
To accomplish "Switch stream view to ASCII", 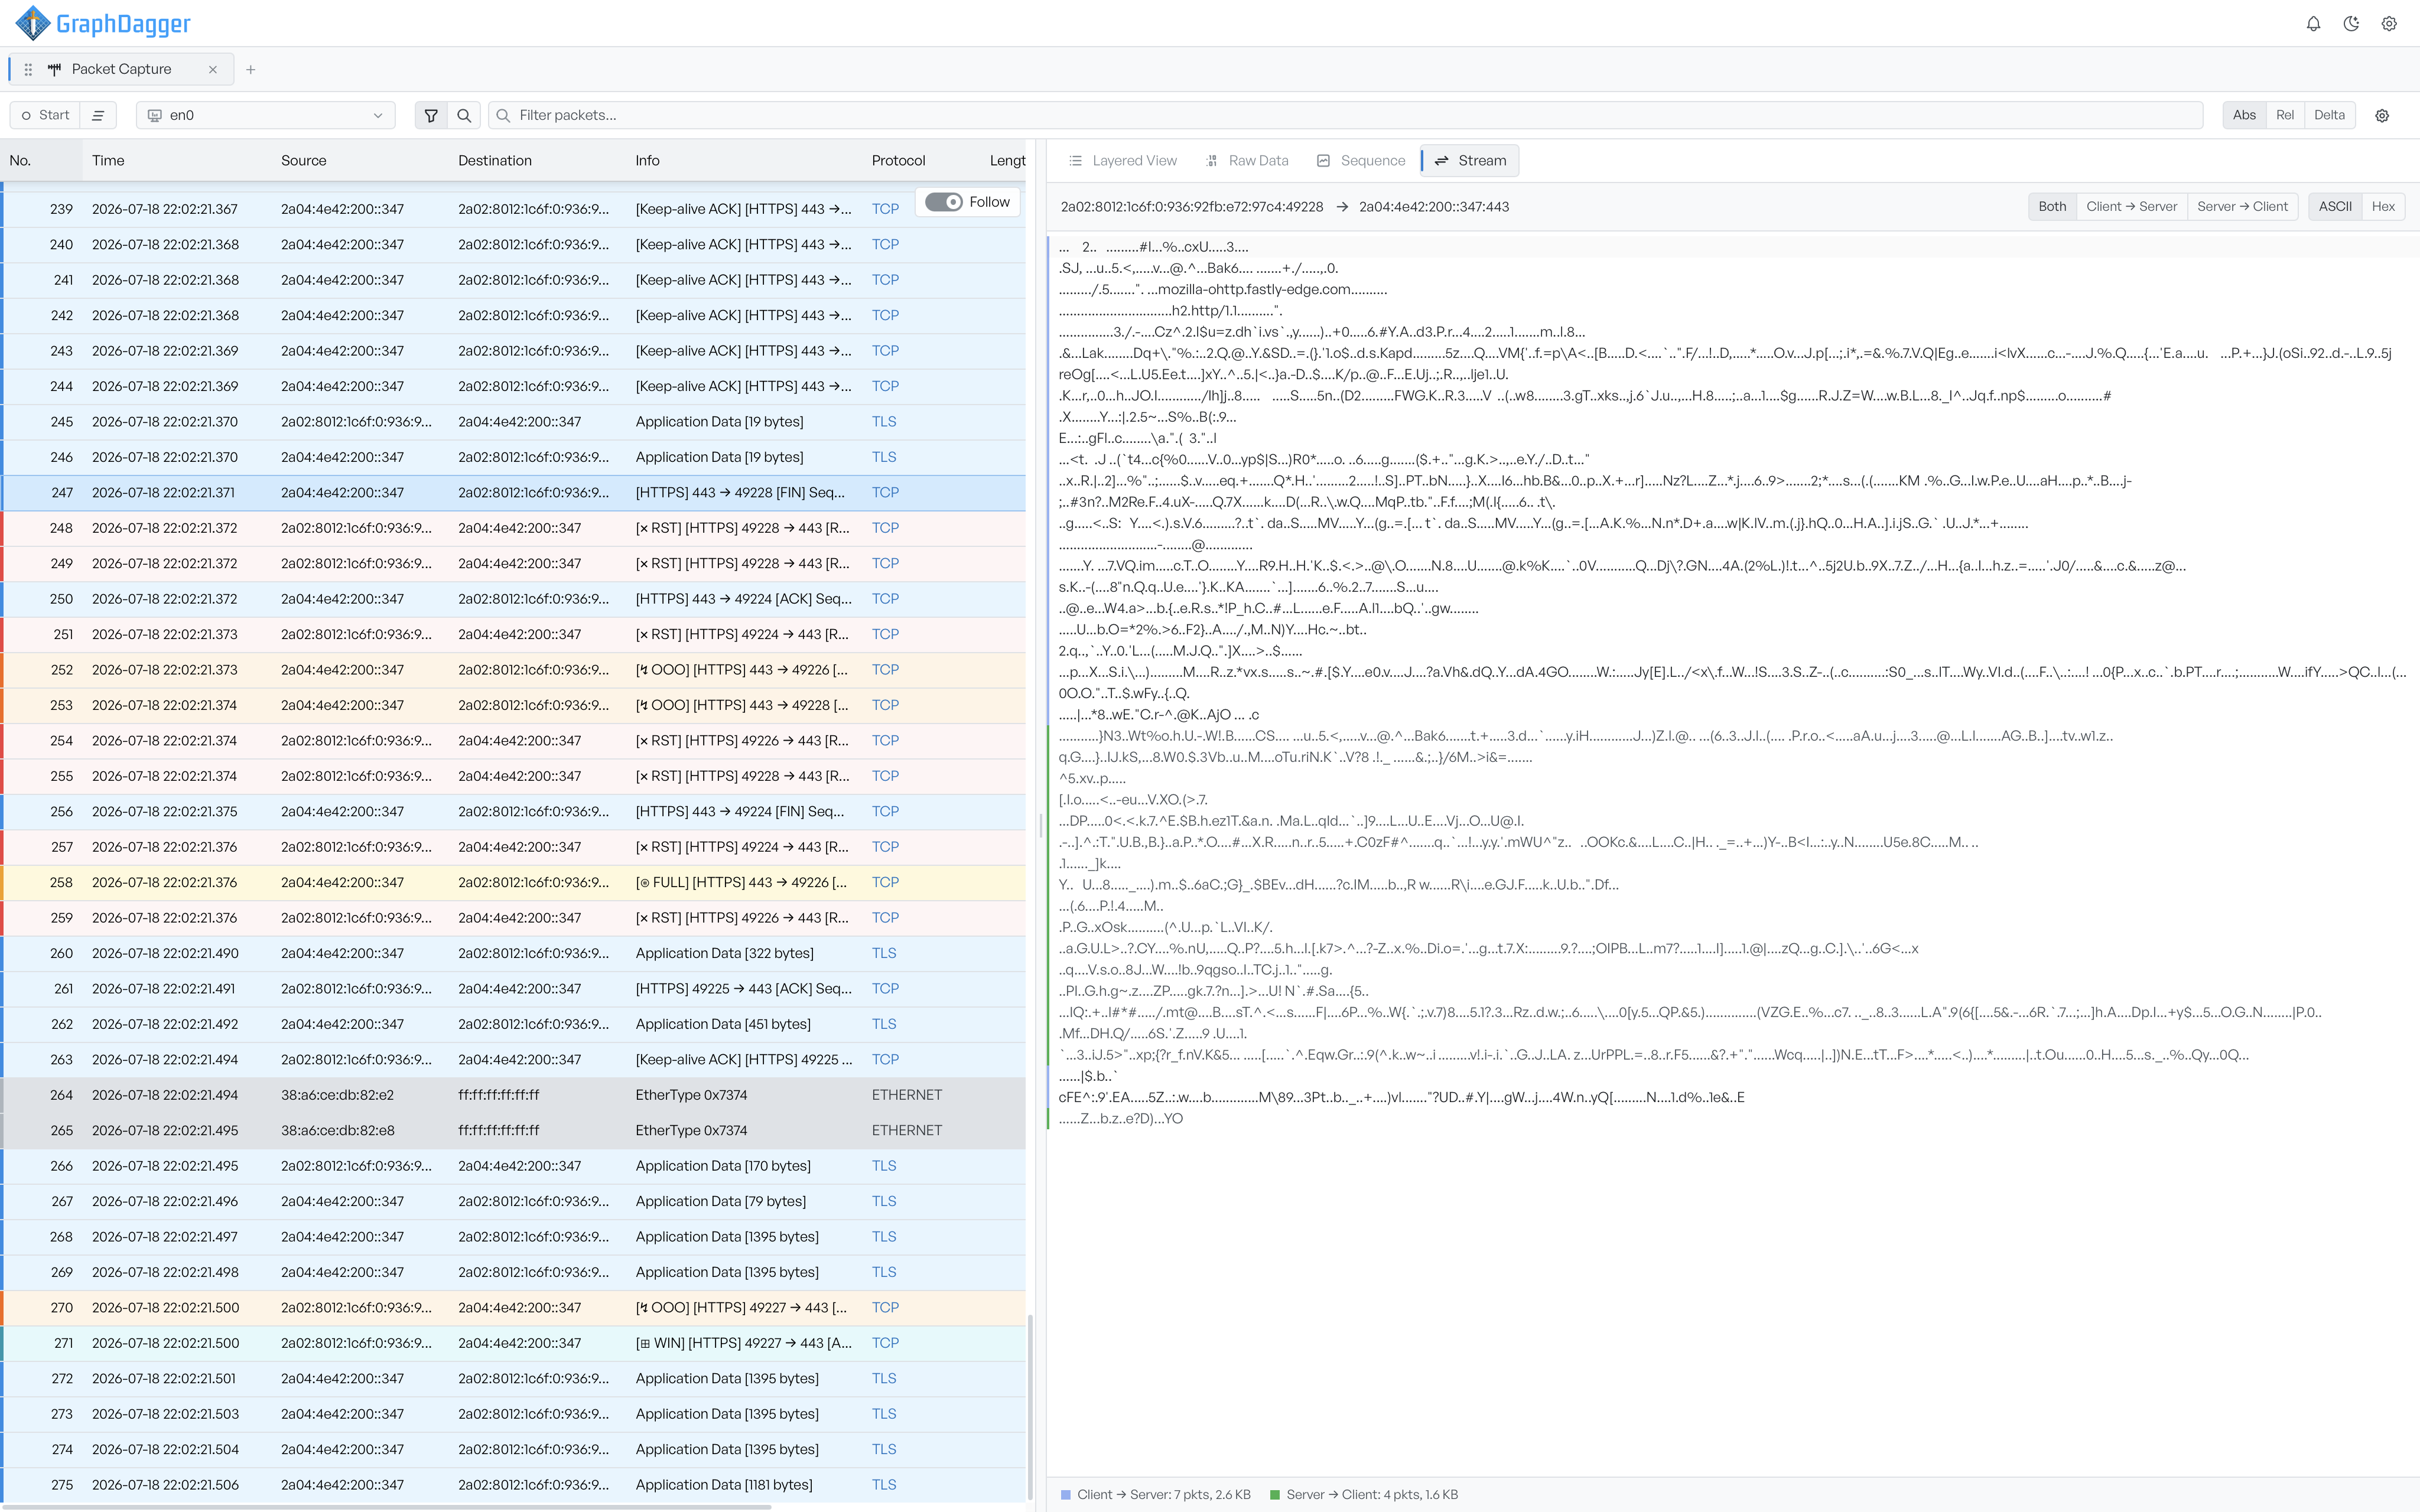I will click(x=2335, y=206).
